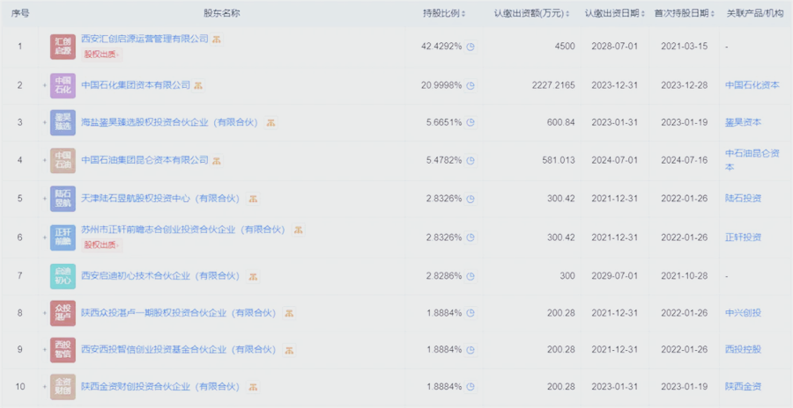Screen dimensions: 793x408
Task: Open 陕西金资财创投资合伙企业 link
Action: 160,387
